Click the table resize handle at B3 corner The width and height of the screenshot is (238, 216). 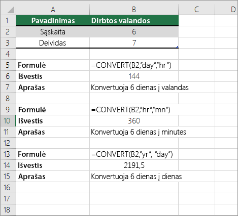pyautogui.click(x=178, y=48)
